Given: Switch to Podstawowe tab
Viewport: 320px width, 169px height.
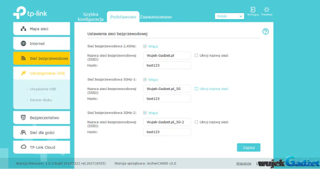Looking at the screenshot, I should click(123, 17).
